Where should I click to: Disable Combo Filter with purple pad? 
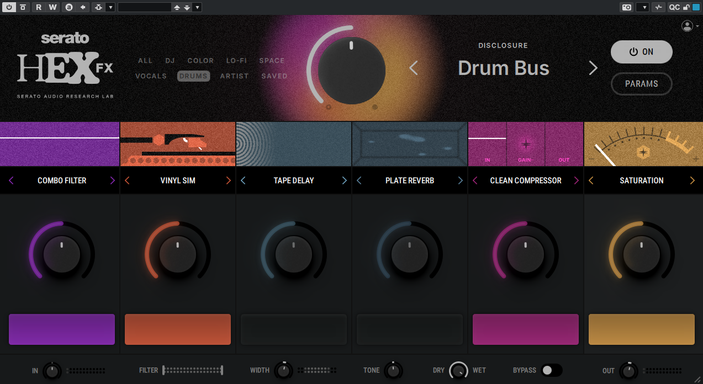62,329
